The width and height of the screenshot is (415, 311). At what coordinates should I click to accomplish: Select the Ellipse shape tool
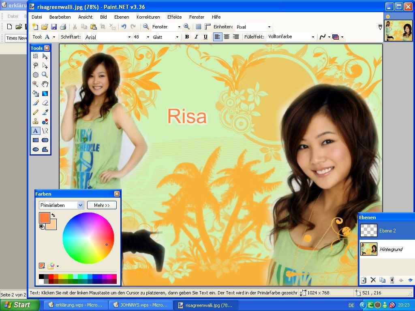click(36, 149)
